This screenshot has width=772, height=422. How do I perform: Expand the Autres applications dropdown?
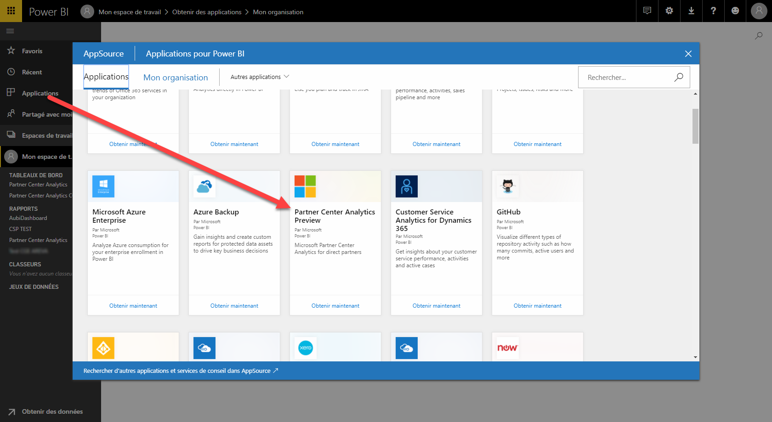point(260,77)
